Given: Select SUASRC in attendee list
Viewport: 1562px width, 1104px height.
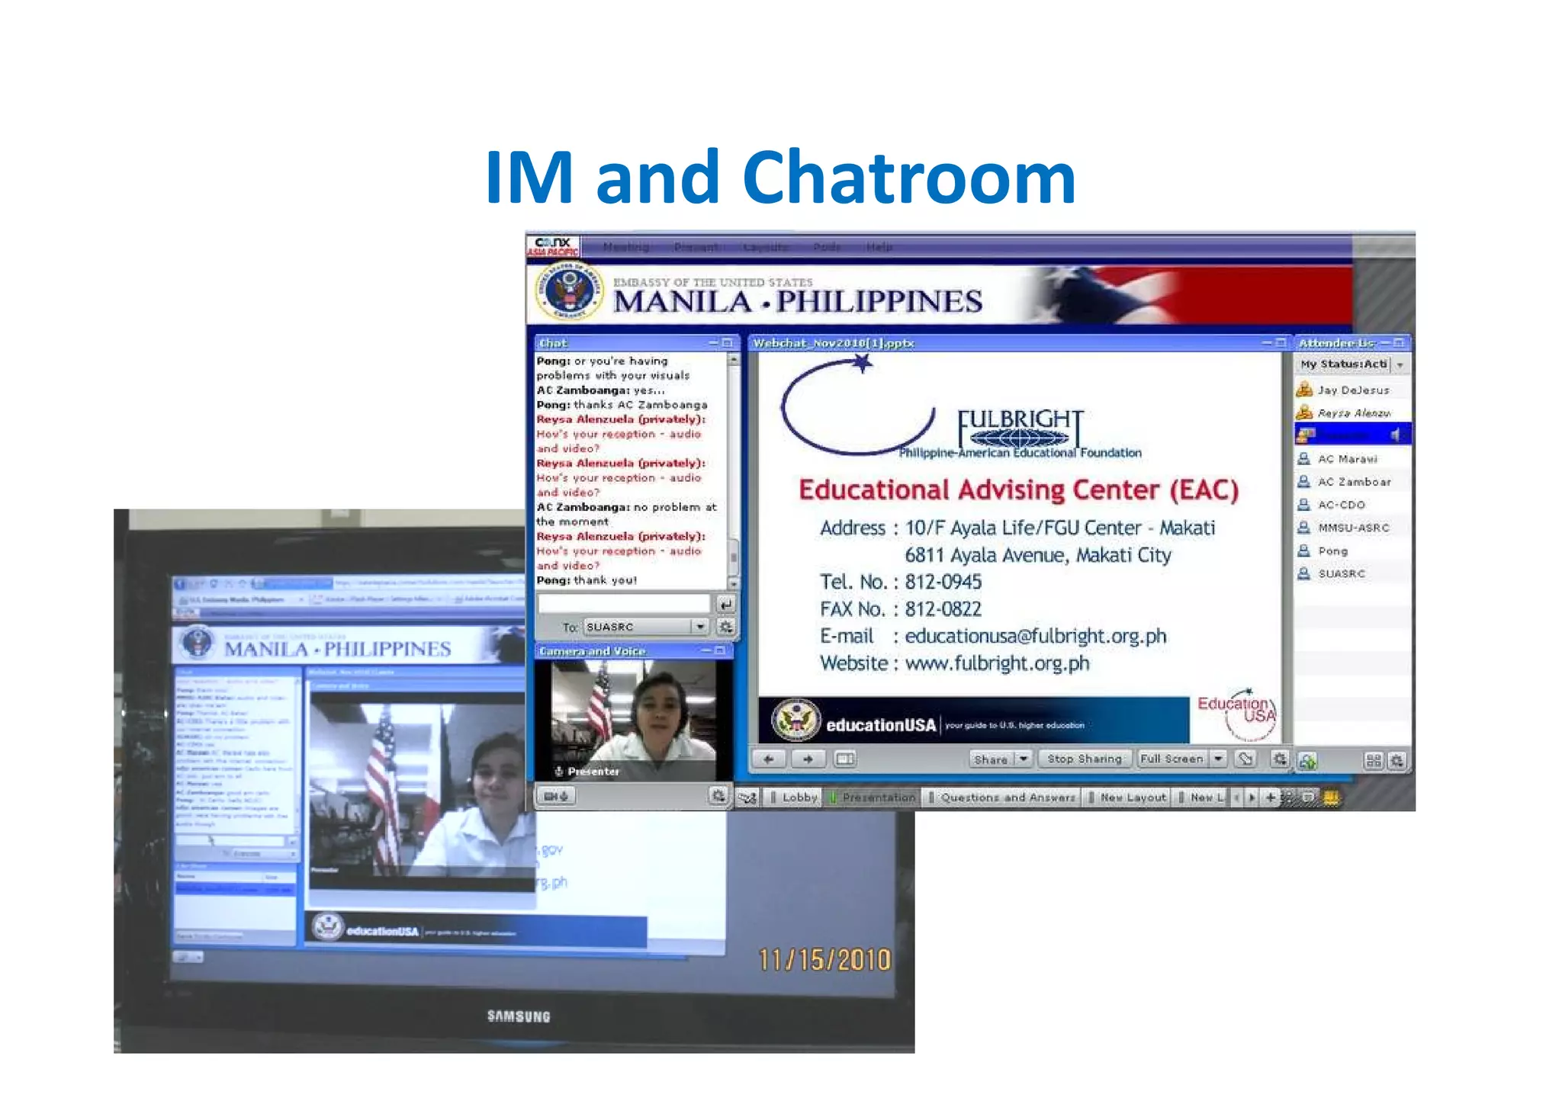Looking at the screenshot, I should pos(1352,573).
